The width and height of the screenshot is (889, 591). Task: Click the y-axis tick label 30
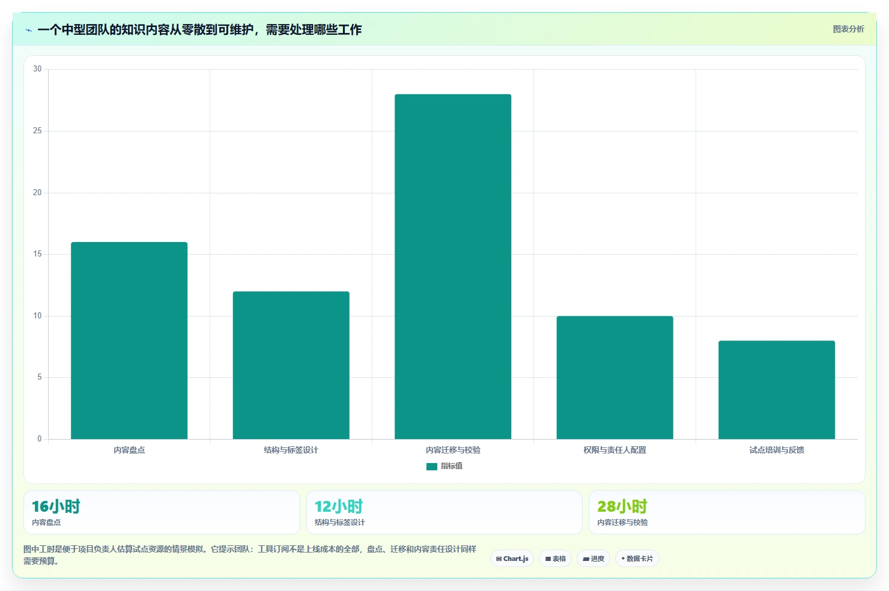37,69
